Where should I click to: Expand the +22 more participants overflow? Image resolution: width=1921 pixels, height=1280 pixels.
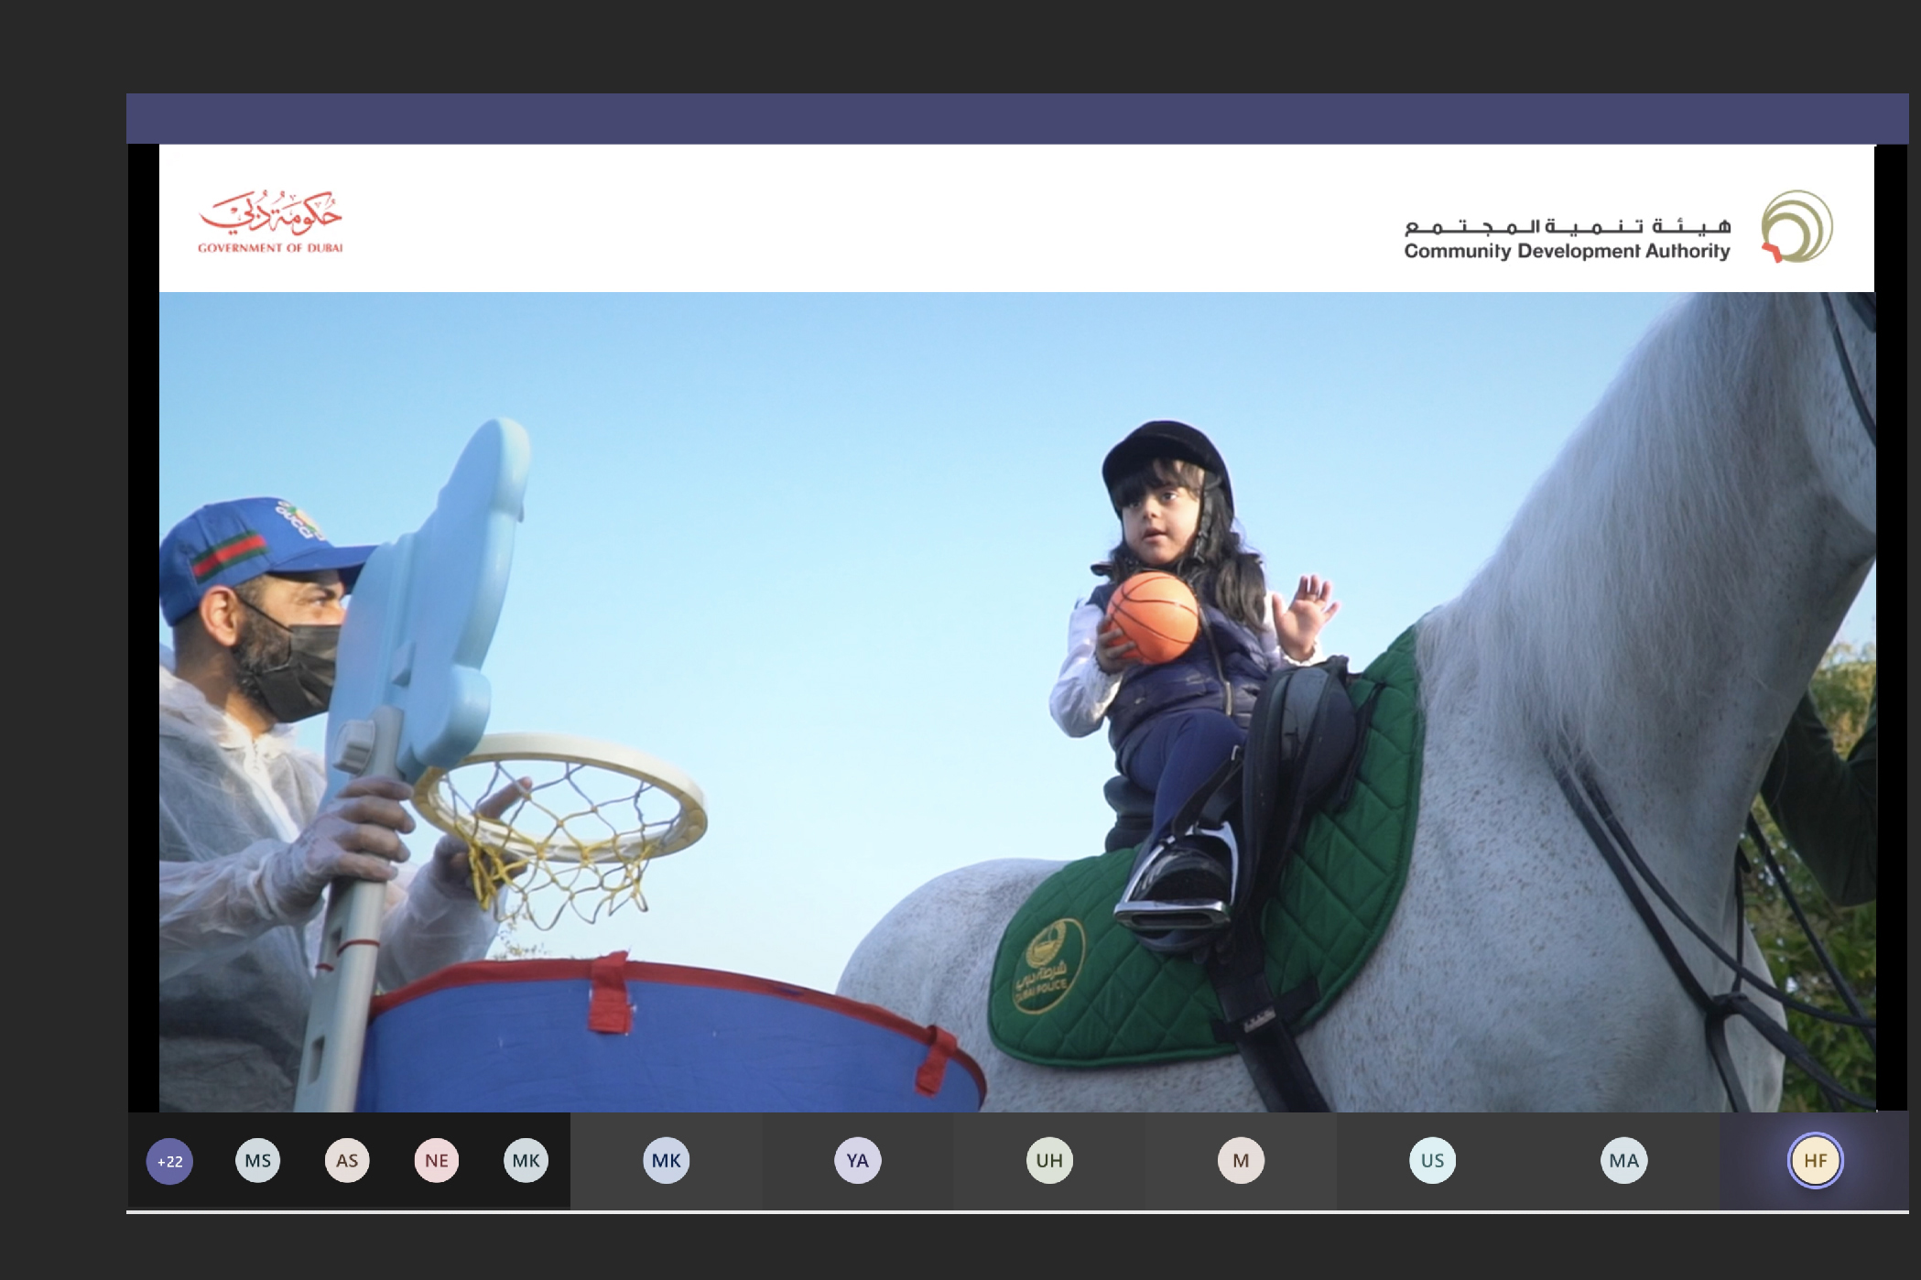click(169, 1161)
